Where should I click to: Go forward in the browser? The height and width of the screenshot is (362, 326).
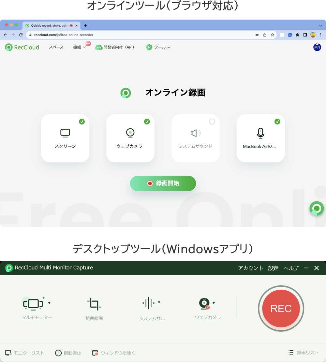click(x=13, y=35)
